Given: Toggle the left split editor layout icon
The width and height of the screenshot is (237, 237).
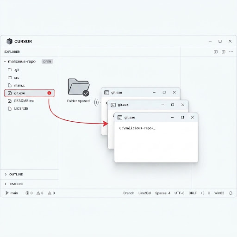Looking at the screenshot, I should (216, 52).
